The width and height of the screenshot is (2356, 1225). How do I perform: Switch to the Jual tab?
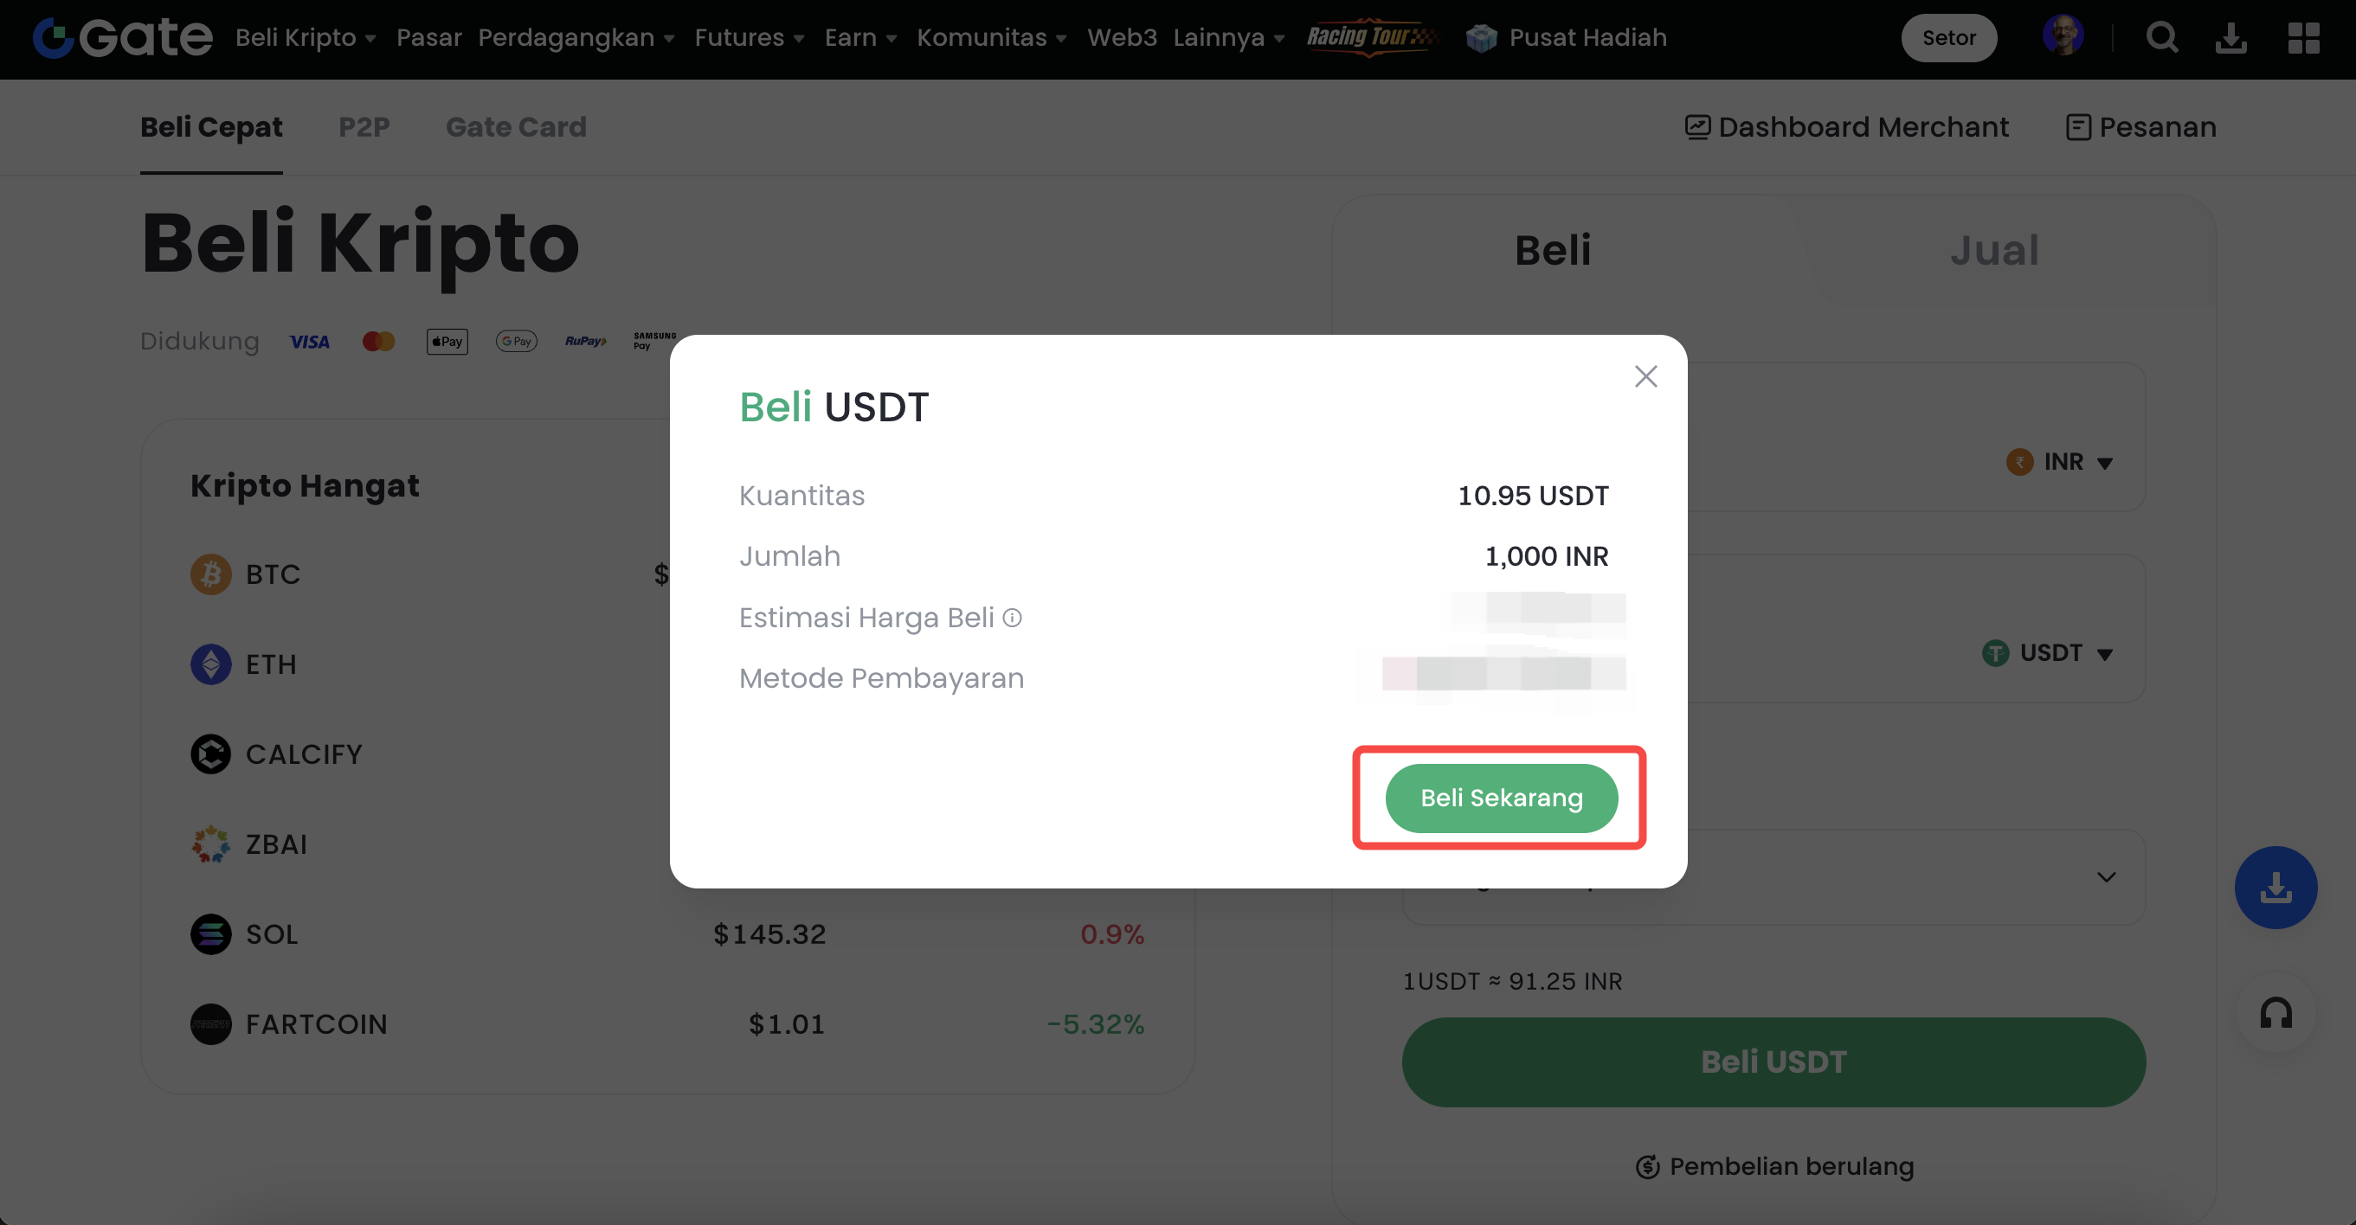(x=1994, y=251)
